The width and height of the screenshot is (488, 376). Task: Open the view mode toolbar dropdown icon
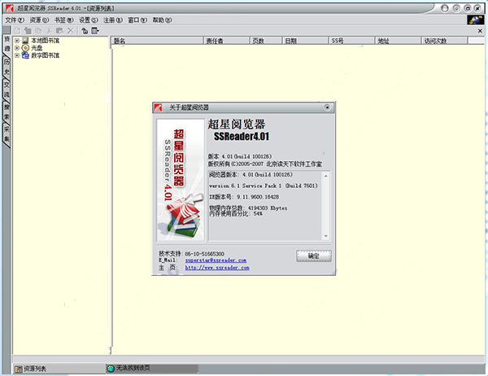coord(95,31)
